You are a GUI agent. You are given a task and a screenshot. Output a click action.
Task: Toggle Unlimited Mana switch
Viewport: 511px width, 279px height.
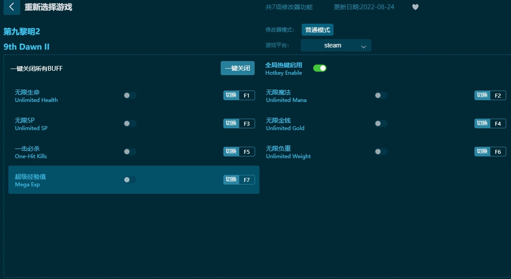click(381, 95)
